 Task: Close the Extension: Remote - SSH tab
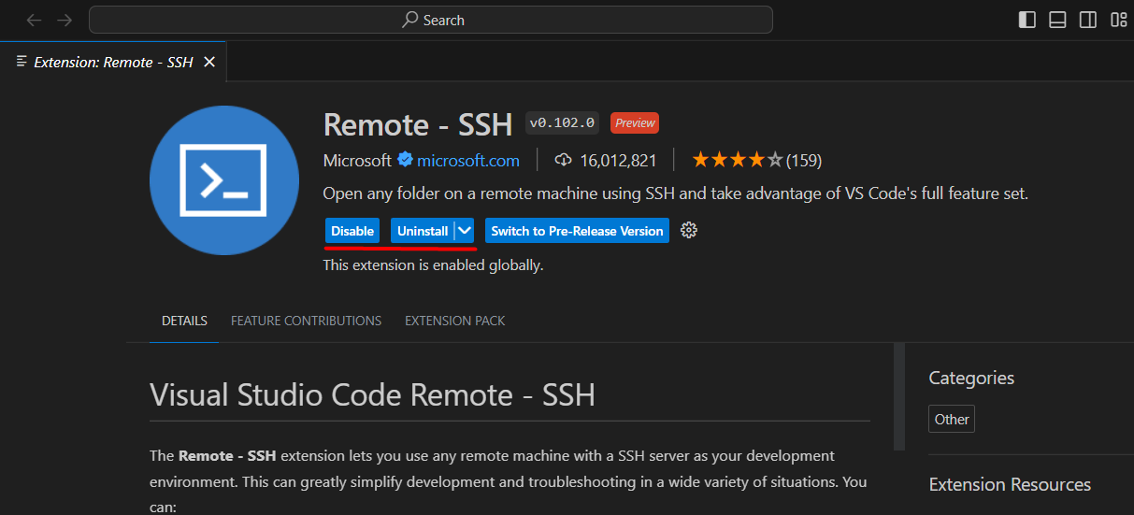click(209, 62)
